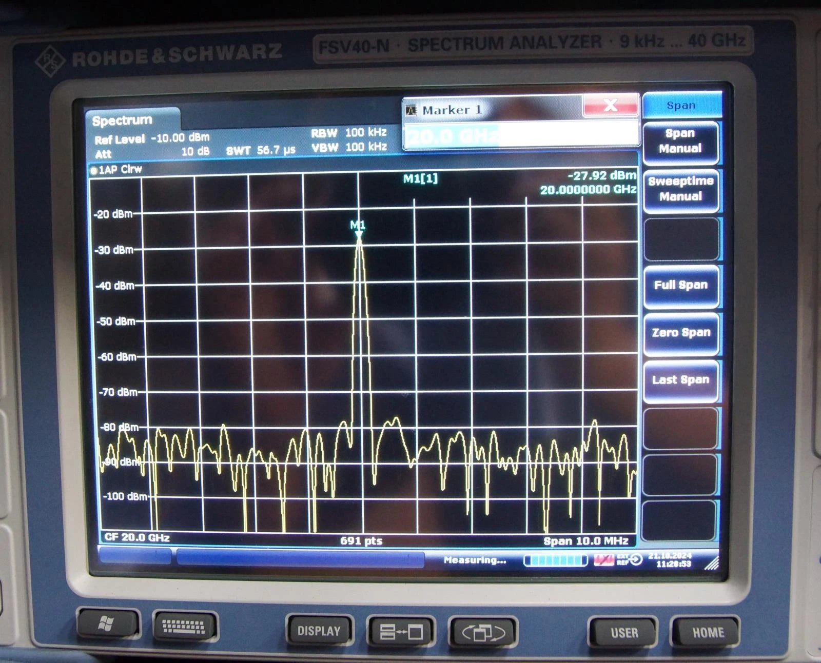Click the Att 10 dB setting
821x663 pixels.
(152, 153)
